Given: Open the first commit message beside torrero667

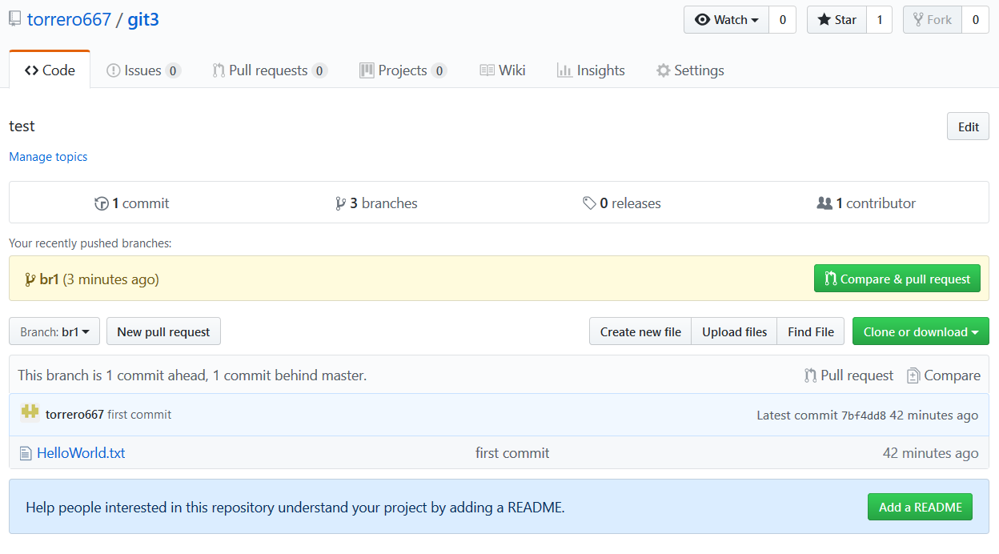Looking at the screenshot, I should [139, 415].
